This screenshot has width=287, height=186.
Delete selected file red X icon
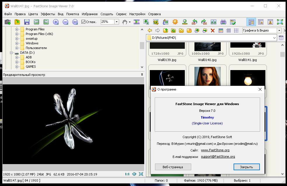(213, 30)
